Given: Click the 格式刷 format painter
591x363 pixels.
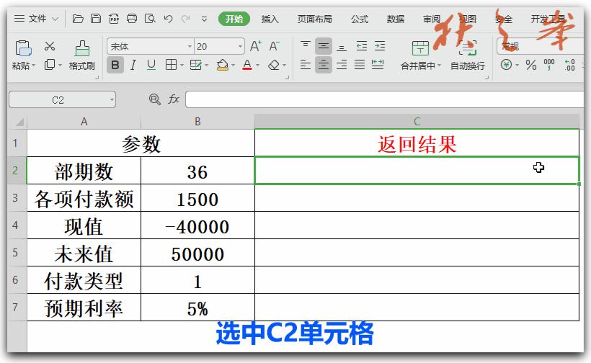Looking at the screenshot, I should (x=81, y=55).
